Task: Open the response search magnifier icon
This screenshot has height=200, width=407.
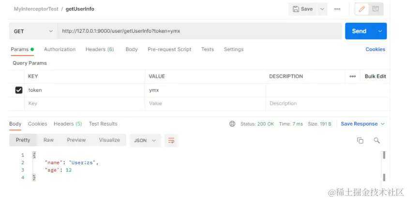Action: click(377, 141)
